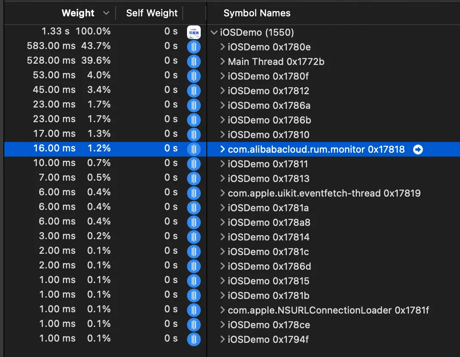Screen dimensions: 460x357
Task: Expand the com.alibabacloud.rum.monitor 0x17818 thread
Action: coord(222,149)
